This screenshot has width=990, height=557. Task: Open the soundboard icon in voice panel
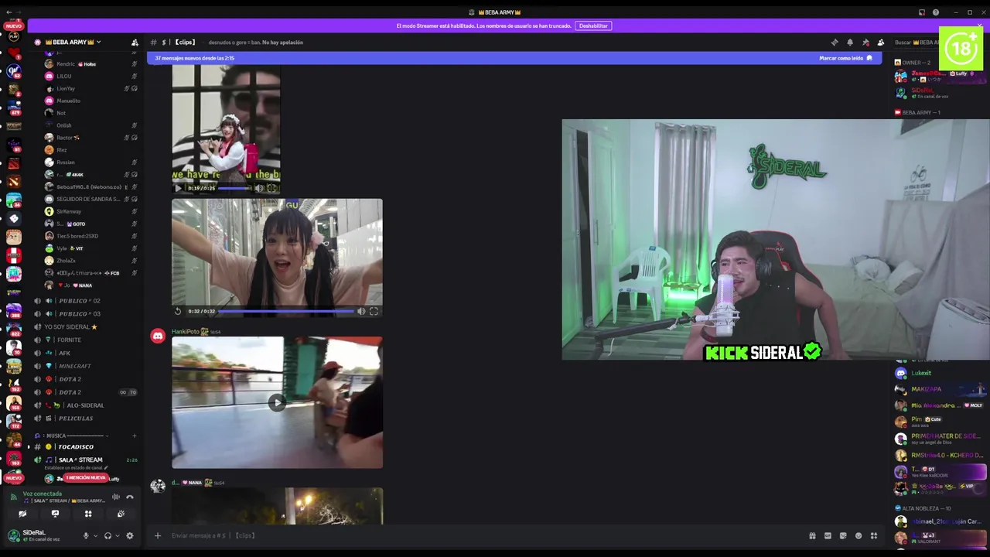tap(121, 514)
